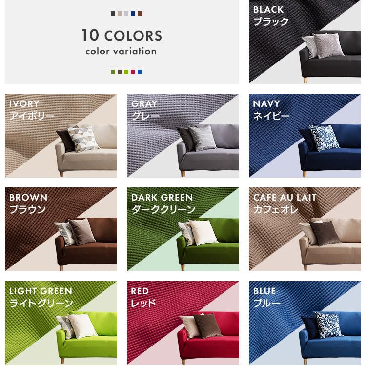Click the lime green swatch below title
Screen dimensions: 366x366
126,72
